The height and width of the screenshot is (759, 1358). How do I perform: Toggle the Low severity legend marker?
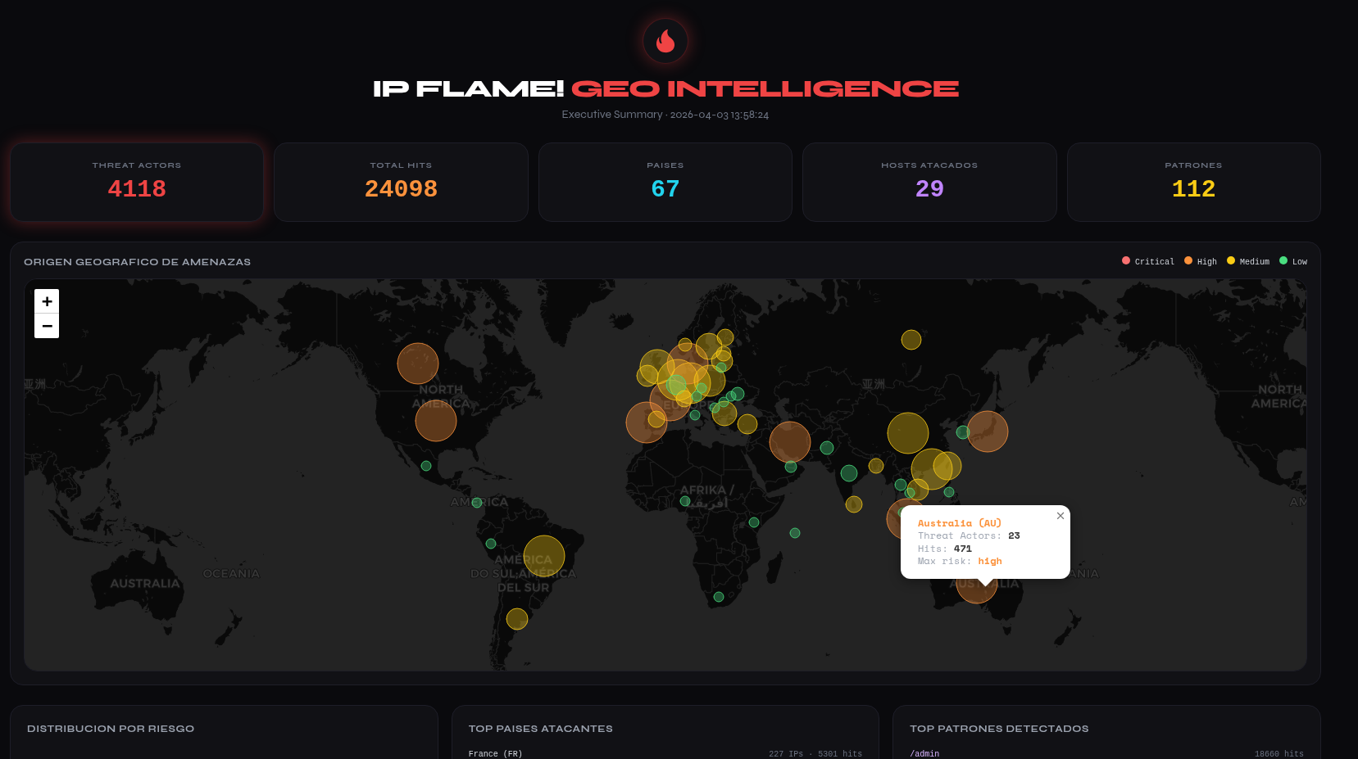point(1283,260)
